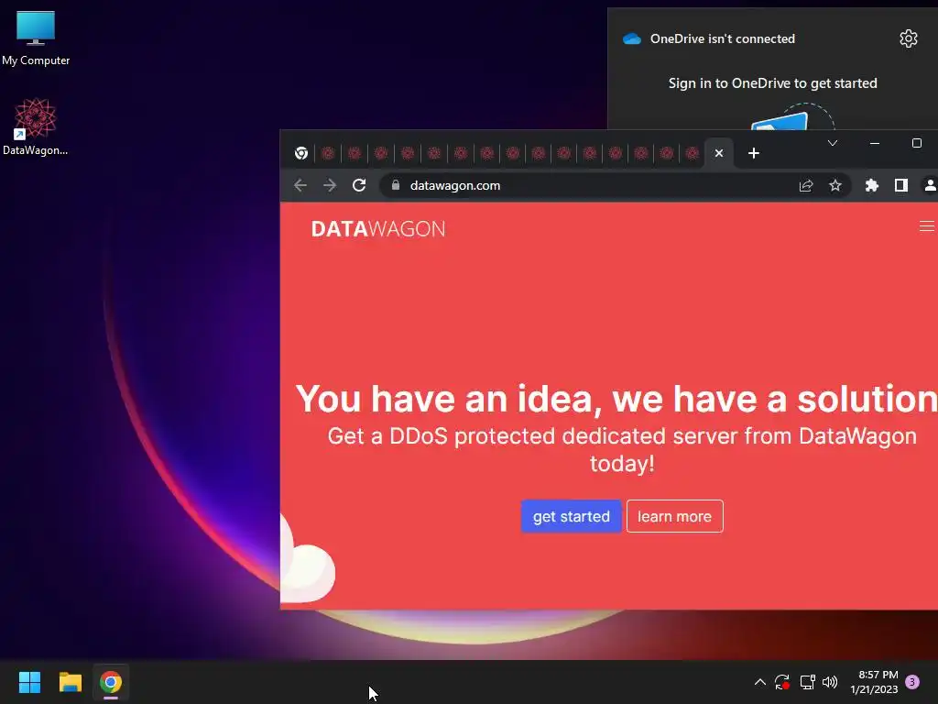
Task: View site info lock icon
Action: tap(396, 185)
